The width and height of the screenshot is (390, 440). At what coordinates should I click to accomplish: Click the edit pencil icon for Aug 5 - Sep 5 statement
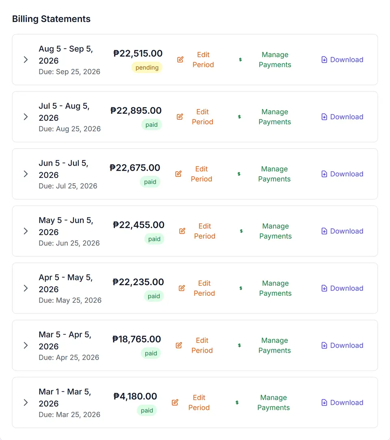coord(180,59)
